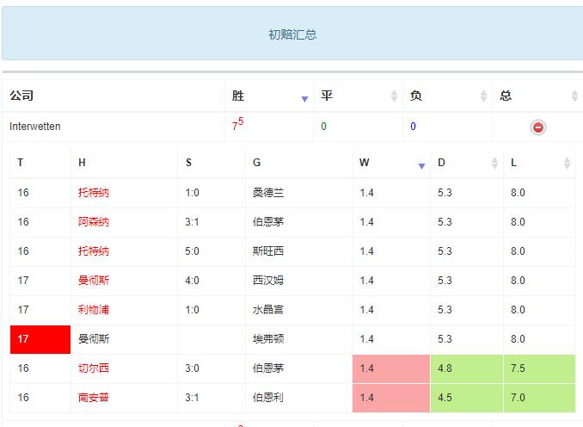583x427 pixels.
Task: Click the red highlighted 17 cell
Action: pos(40,339)
